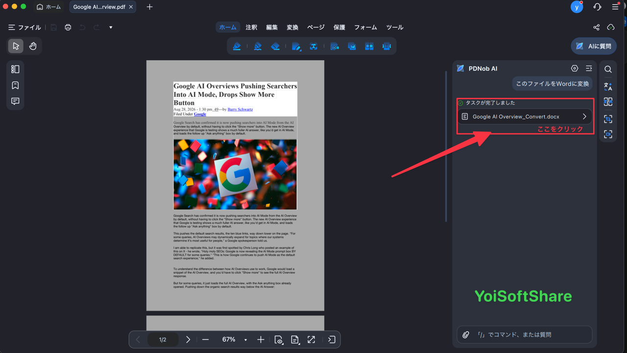
Task: Open the search magnifier in right sidebar
Action: [608, 69]
